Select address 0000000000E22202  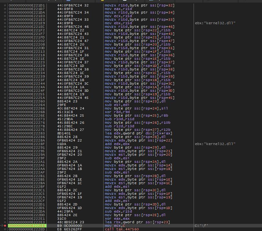pos(27,41)
